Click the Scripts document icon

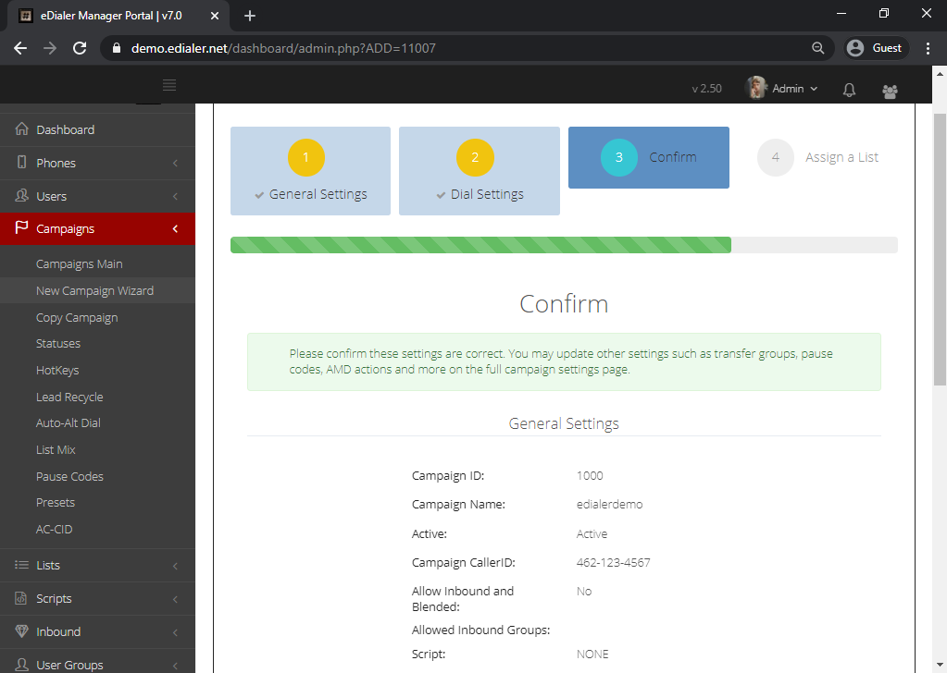pyautogui.click(x=21, y=598)
